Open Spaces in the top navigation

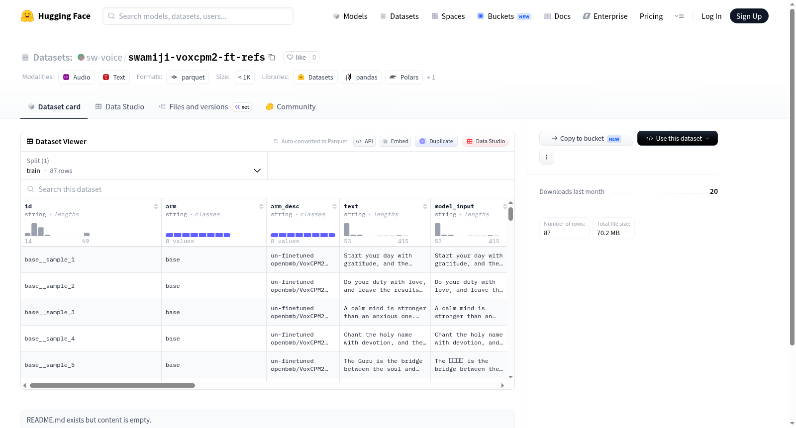click(448, 16)
